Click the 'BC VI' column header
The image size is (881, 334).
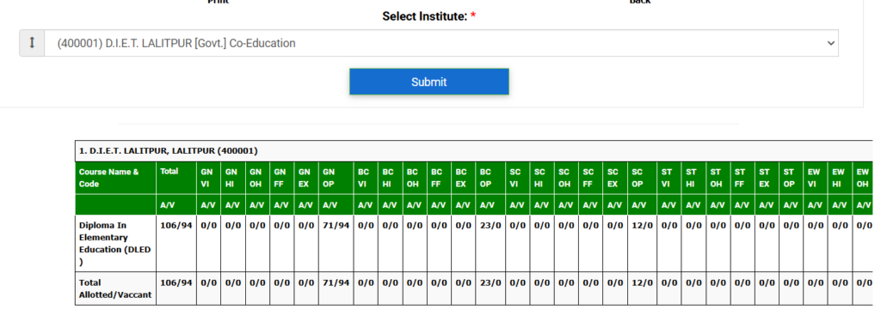(366, 178)
